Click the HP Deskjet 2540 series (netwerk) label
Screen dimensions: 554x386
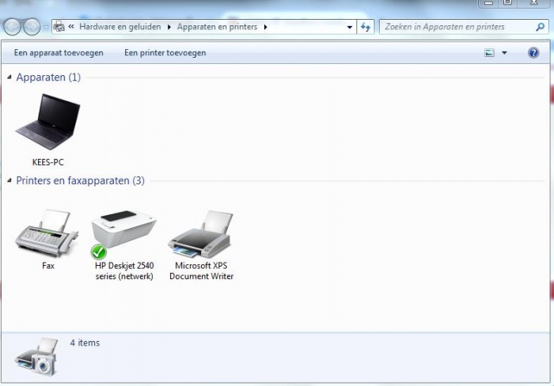pos(124,271)
